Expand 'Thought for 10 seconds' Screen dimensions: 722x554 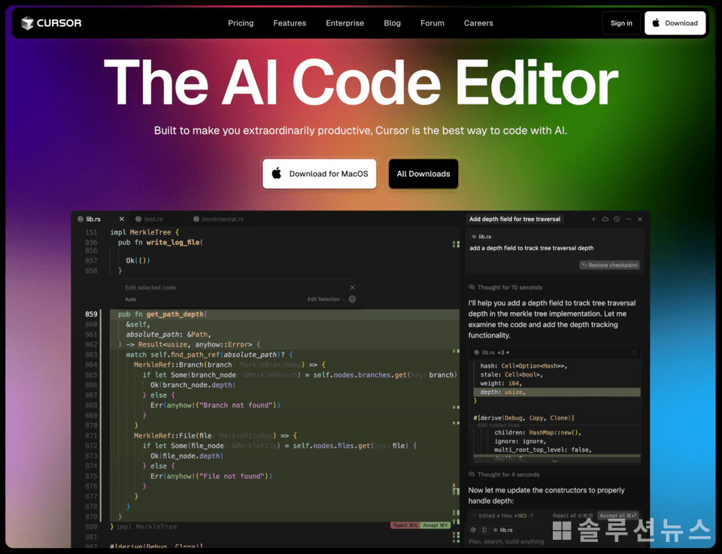(x=505, y=287)
